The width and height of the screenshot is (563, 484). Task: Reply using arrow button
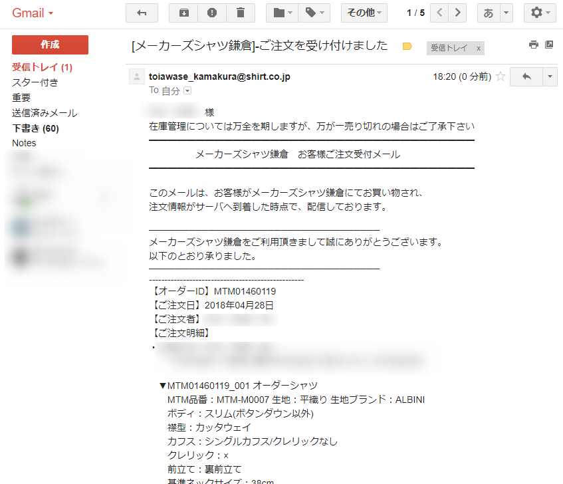click(526, 76)
